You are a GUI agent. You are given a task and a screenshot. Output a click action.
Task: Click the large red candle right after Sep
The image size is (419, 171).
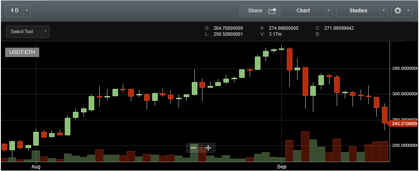pyautogui.click(x=289, y=59)
